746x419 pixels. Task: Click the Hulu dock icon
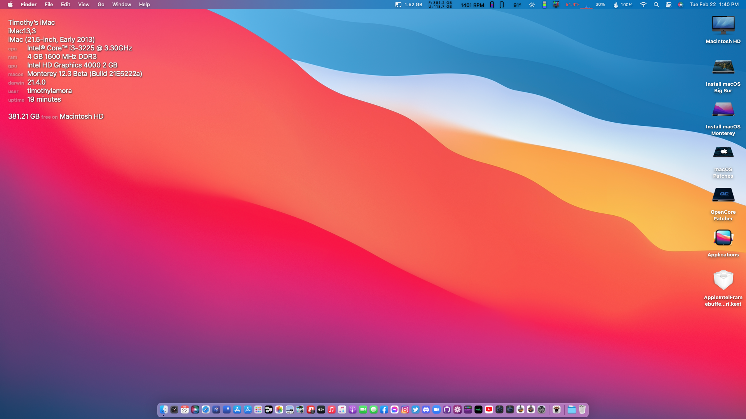[478, 410]
